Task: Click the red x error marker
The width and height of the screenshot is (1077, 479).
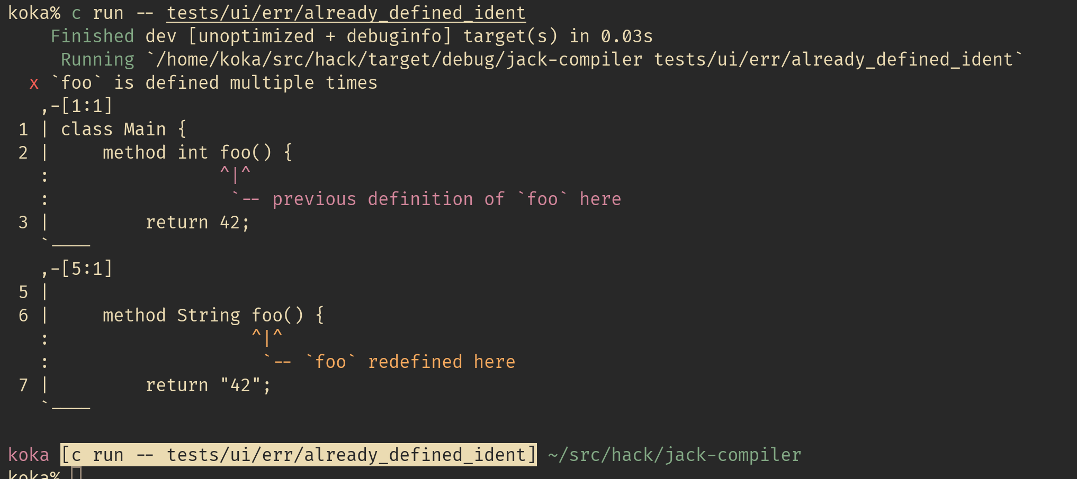Action: point(34,84)
